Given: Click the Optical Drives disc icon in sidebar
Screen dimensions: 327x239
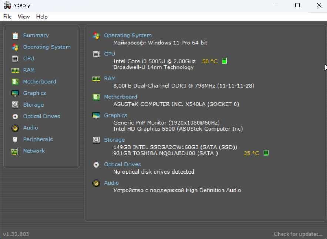Looking at the screenshot, I should click(15, 117).
